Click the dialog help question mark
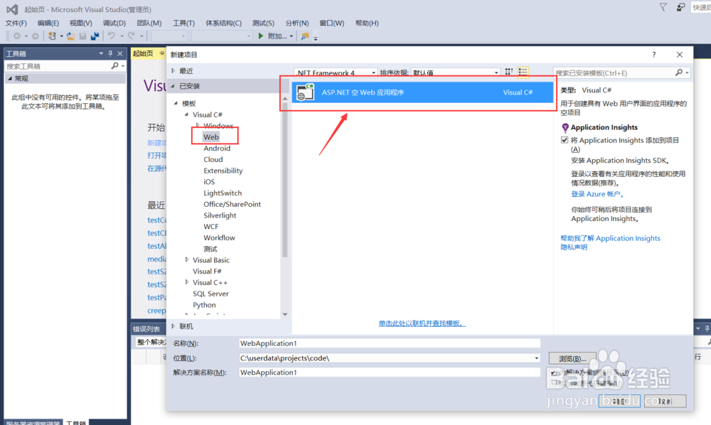711x425 pixels. (654, 55)
